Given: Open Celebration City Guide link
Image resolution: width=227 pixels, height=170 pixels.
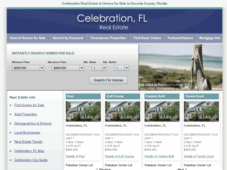Looking at the screenshot, I should (x=31, y=160).
